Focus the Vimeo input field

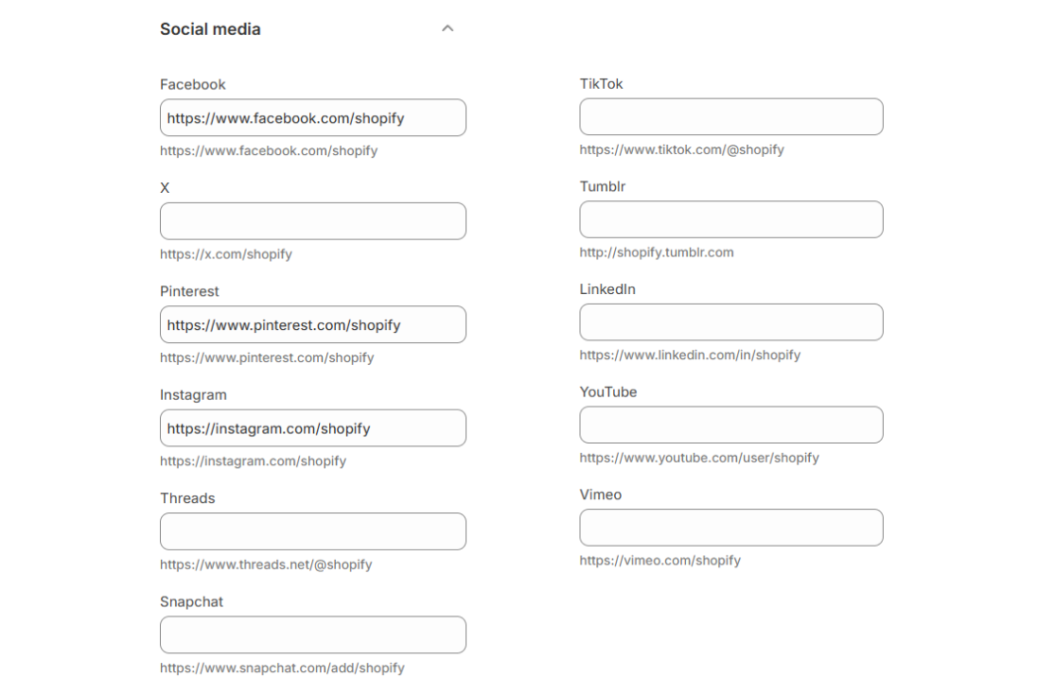click(x=730, y=528)
